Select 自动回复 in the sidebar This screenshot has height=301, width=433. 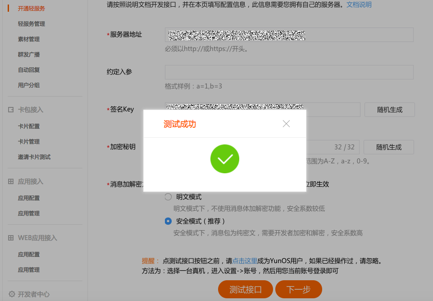[x=29, y=70]
